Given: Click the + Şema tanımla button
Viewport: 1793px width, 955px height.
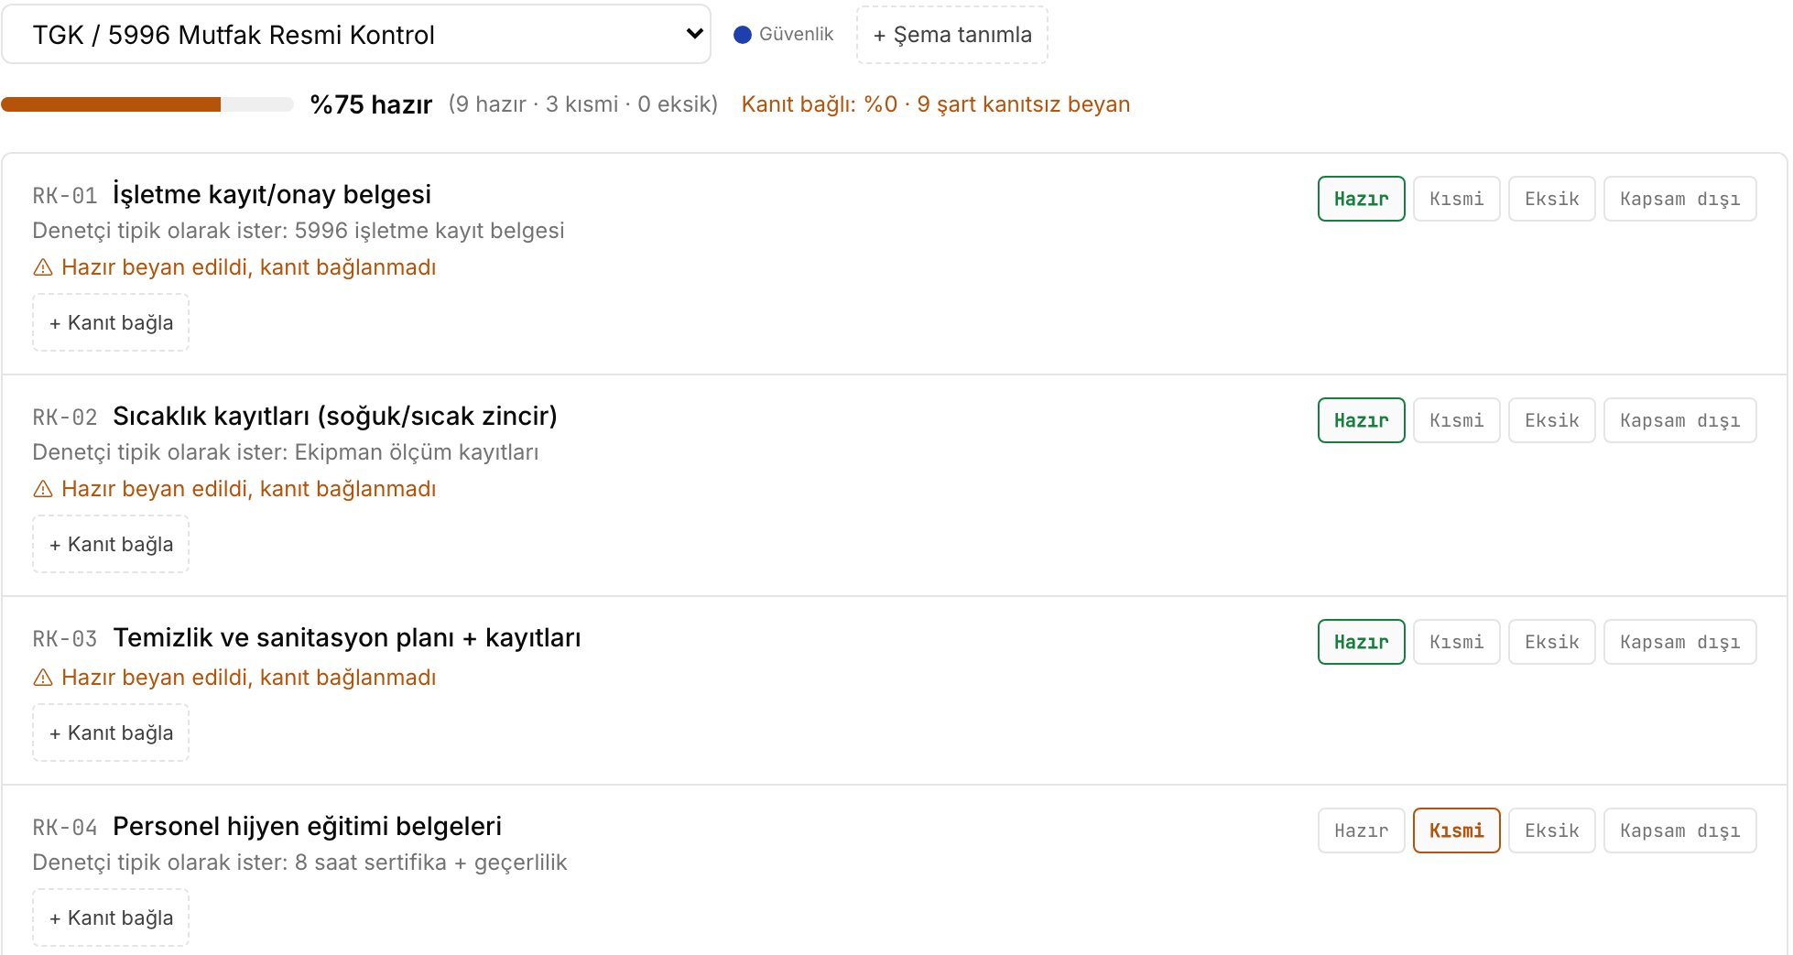Looking at the screenshot, I should tap(951, 35).
